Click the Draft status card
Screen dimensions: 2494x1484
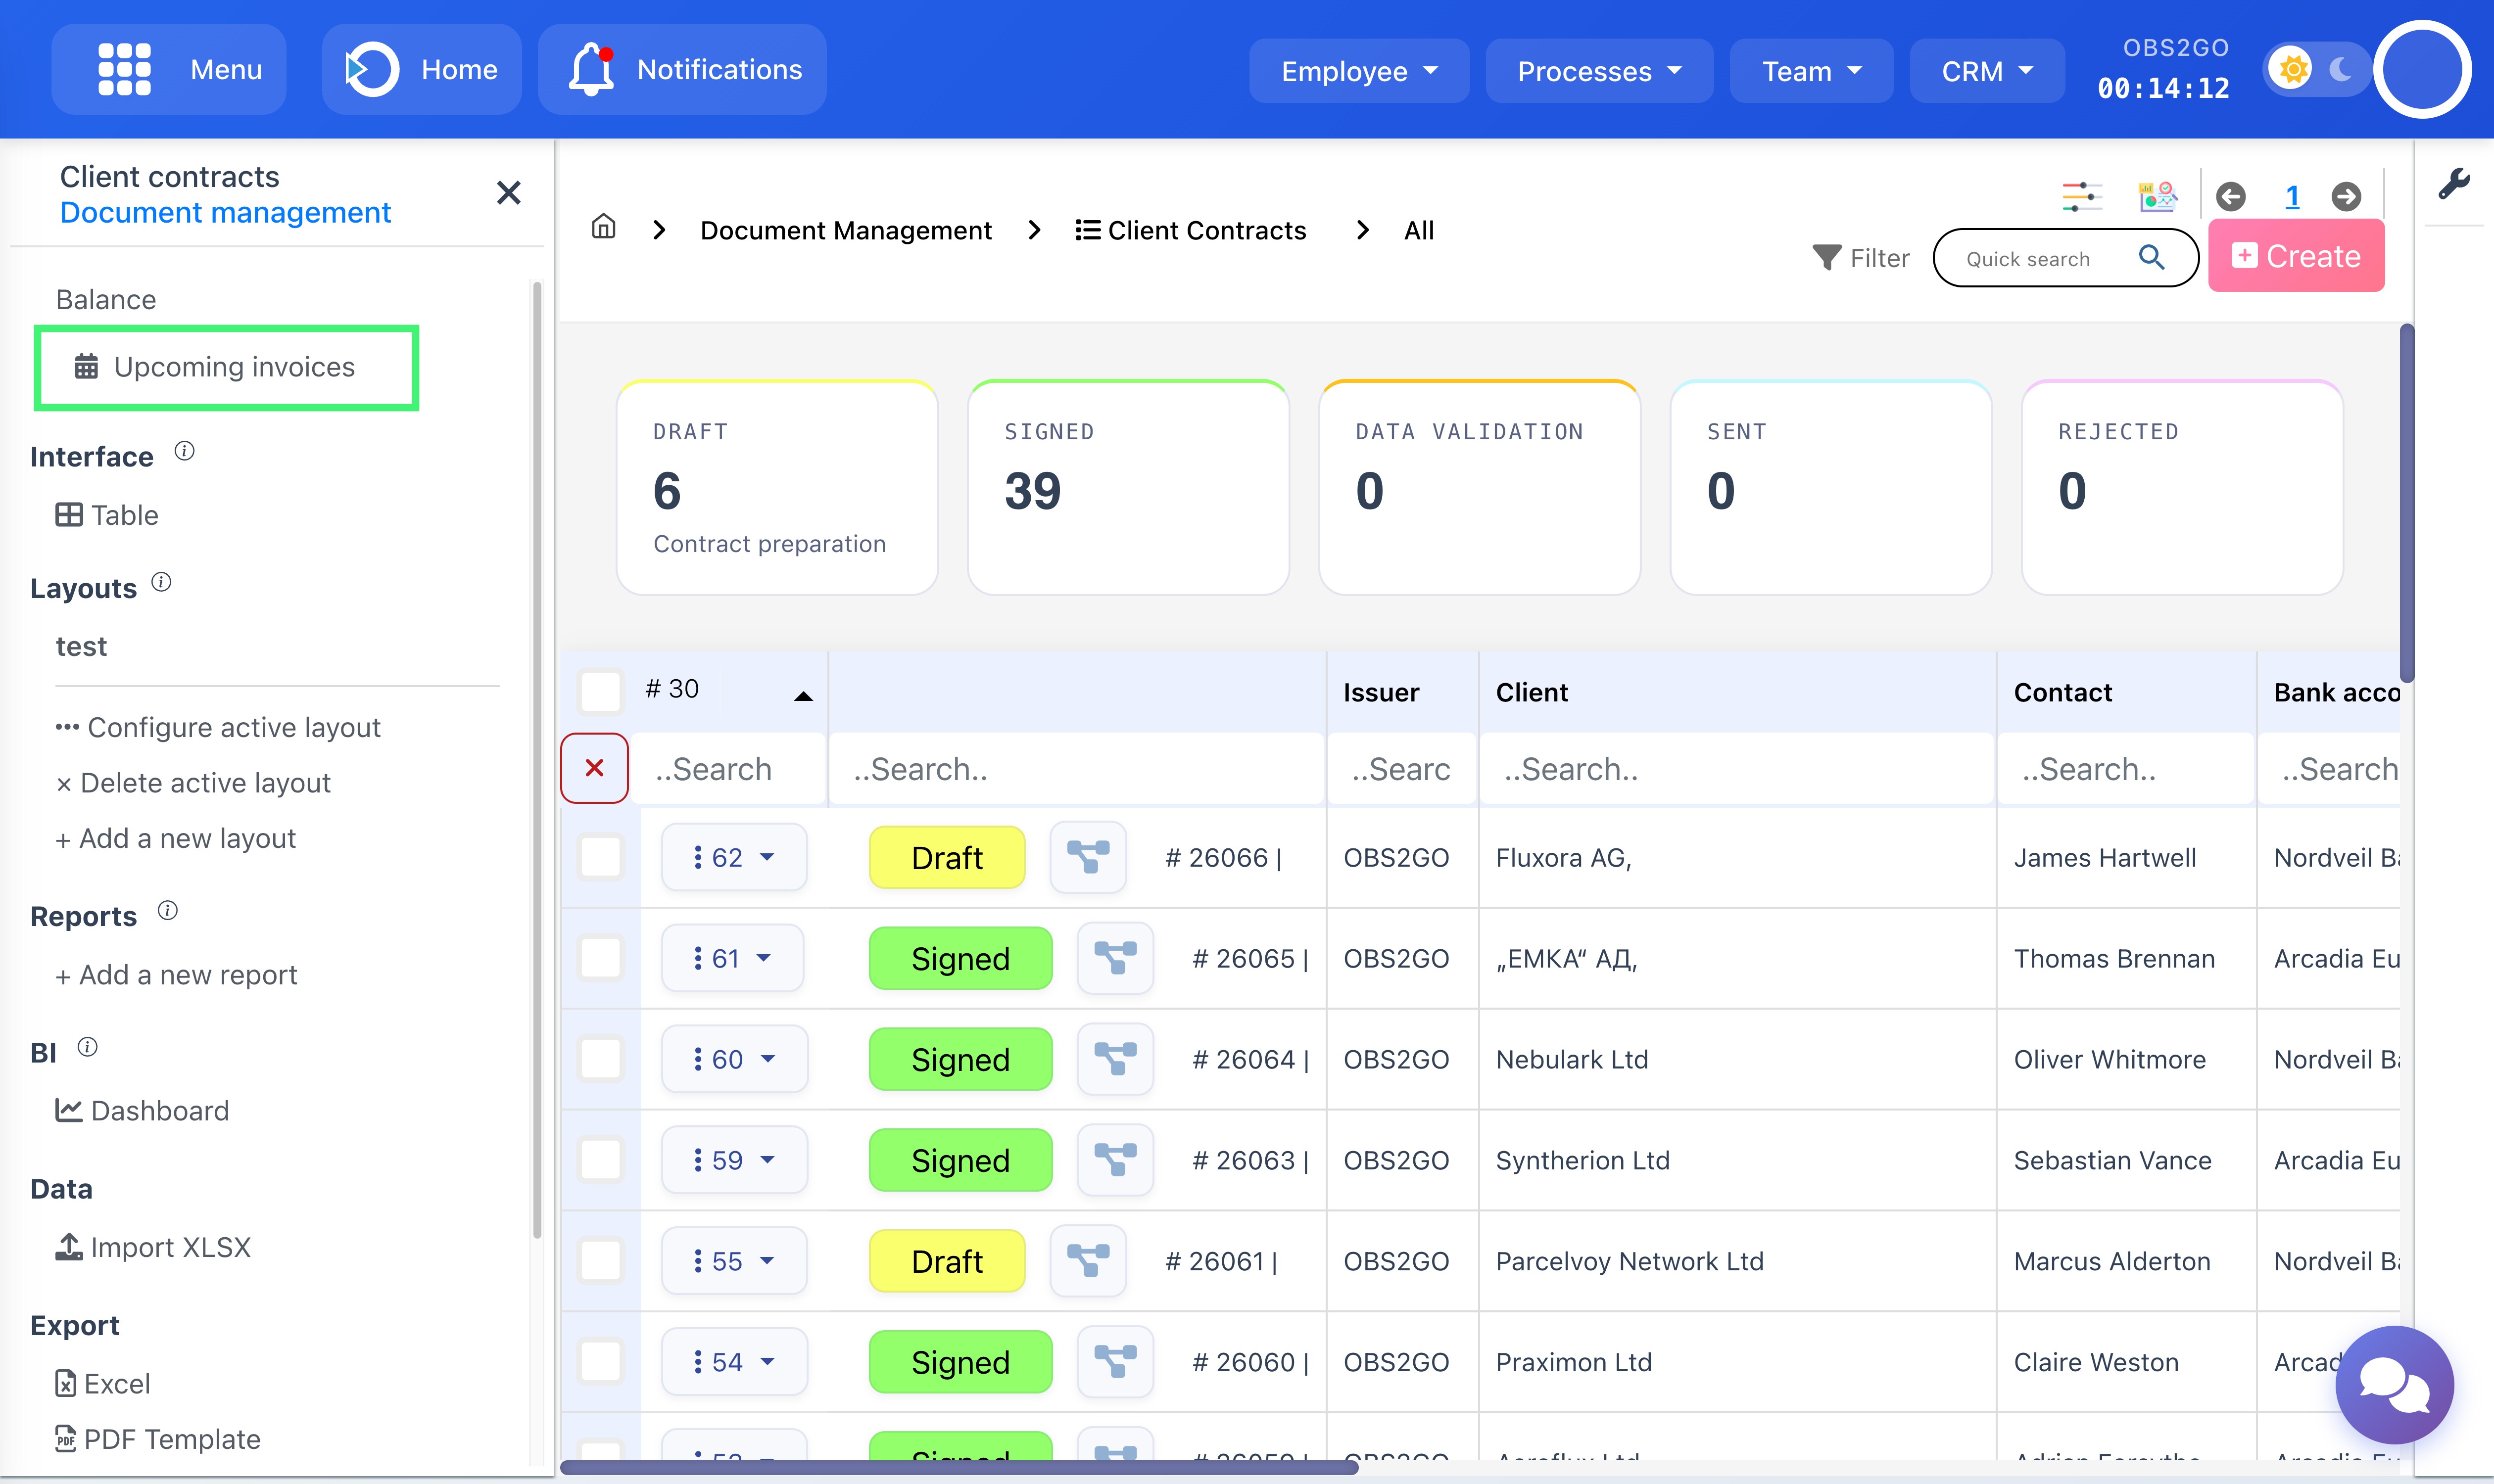click(777, 488)
